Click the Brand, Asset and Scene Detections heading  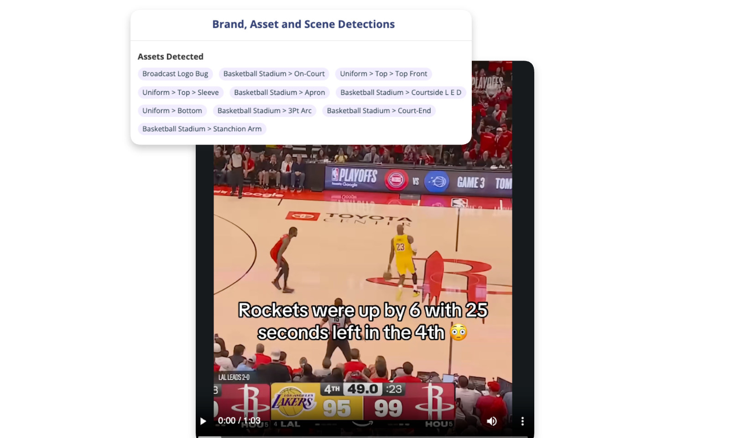click(303, 24)
